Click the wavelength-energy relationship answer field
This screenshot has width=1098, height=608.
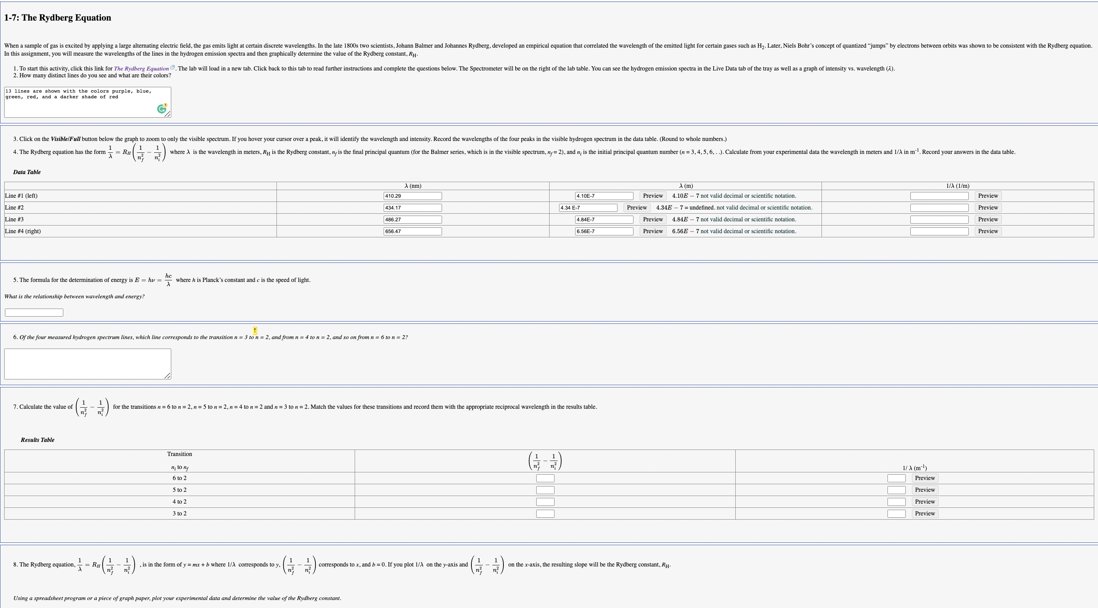(x=34, y=312)
